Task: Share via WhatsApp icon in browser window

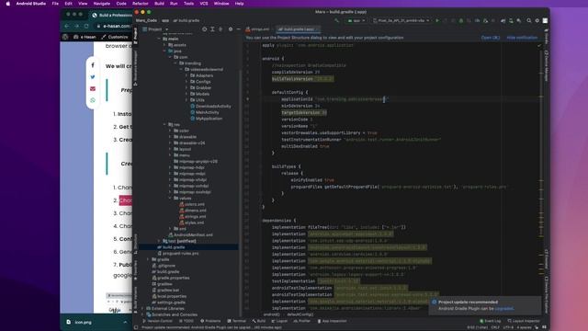Action: 93,100
